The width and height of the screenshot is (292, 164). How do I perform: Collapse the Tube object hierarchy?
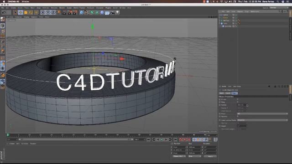pos(220,23)
